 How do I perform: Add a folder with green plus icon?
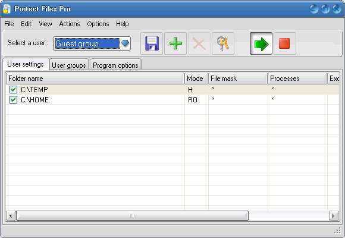pos(175,43)
